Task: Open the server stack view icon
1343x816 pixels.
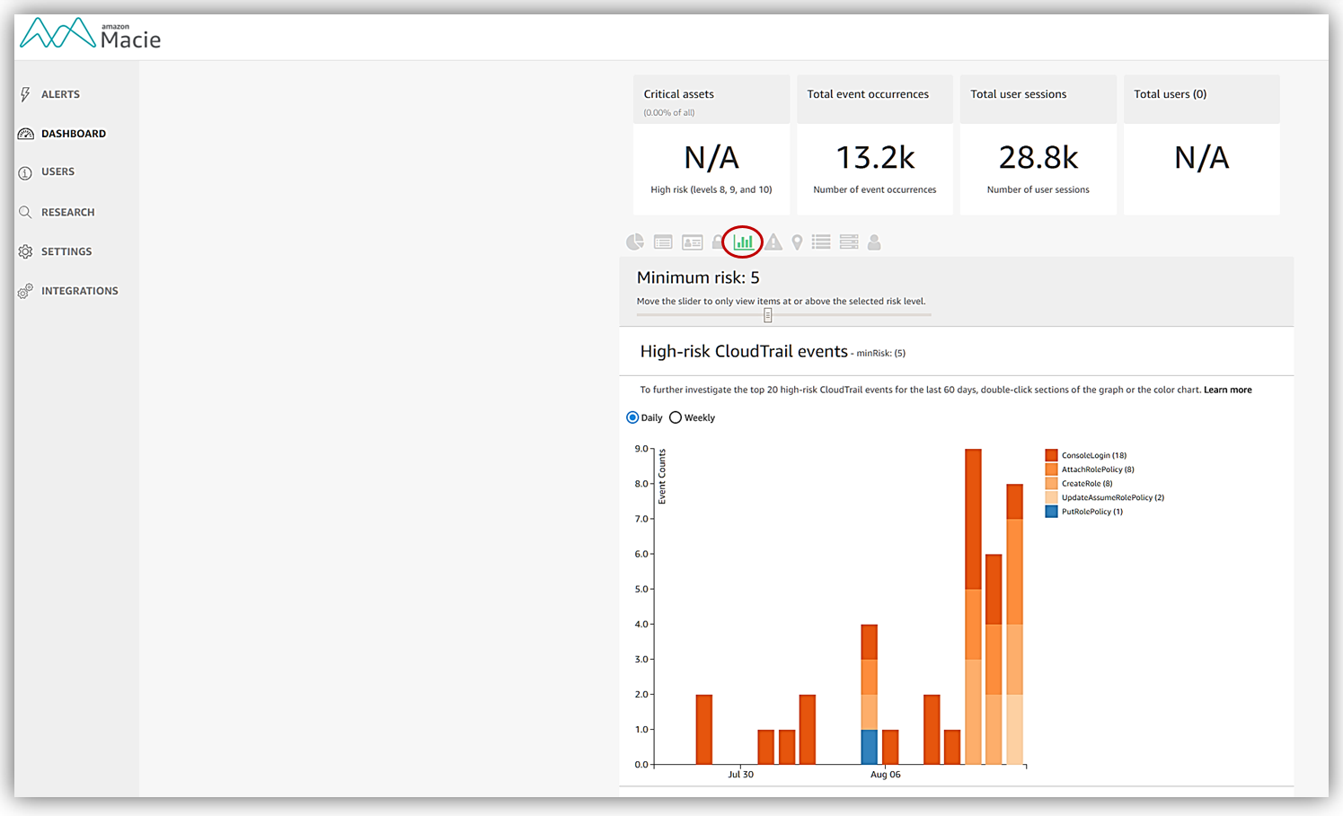Action: point(849,242)
